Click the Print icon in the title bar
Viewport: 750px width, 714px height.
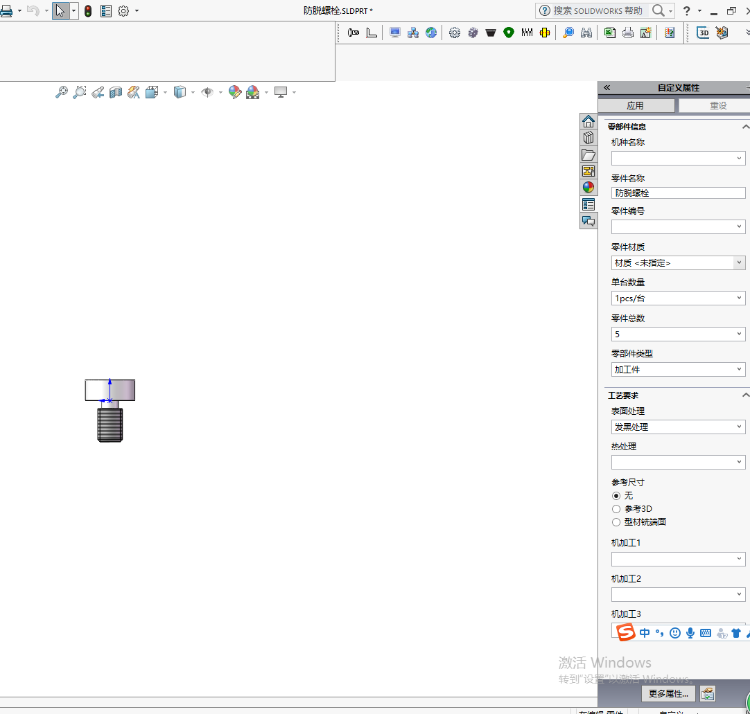coord(6,10)
